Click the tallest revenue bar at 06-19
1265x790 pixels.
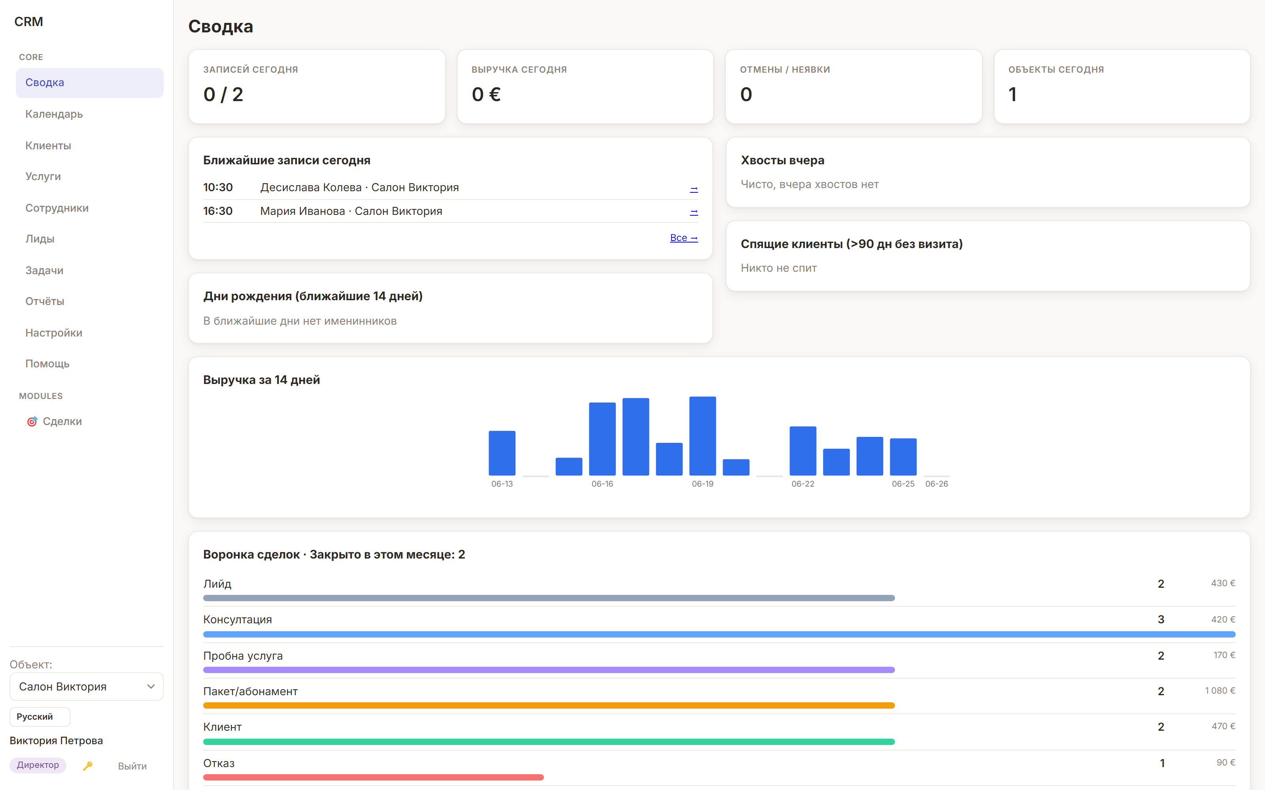pyautogui.click(x=702, y=436)
